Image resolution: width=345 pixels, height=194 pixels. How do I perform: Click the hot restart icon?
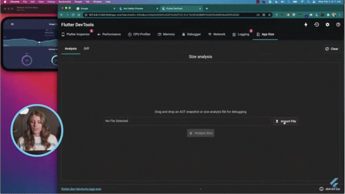coord(316,25)
